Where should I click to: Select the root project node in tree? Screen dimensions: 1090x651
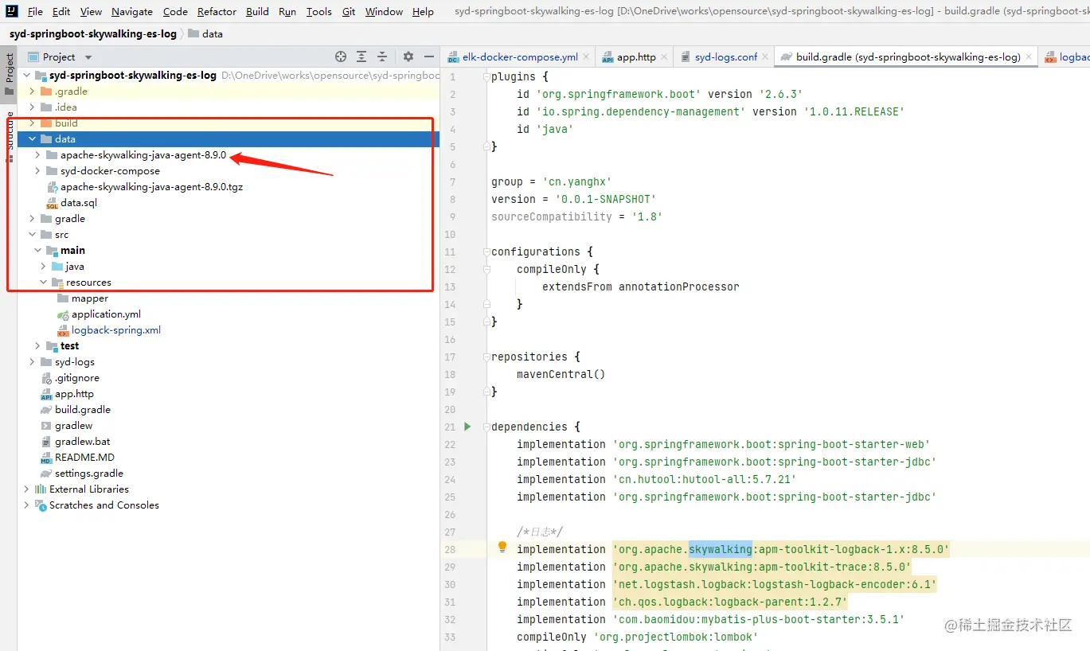pyautogui.click(x=229, y=76)
